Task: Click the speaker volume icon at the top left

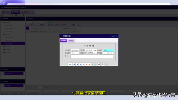Action: pos(4,4)
